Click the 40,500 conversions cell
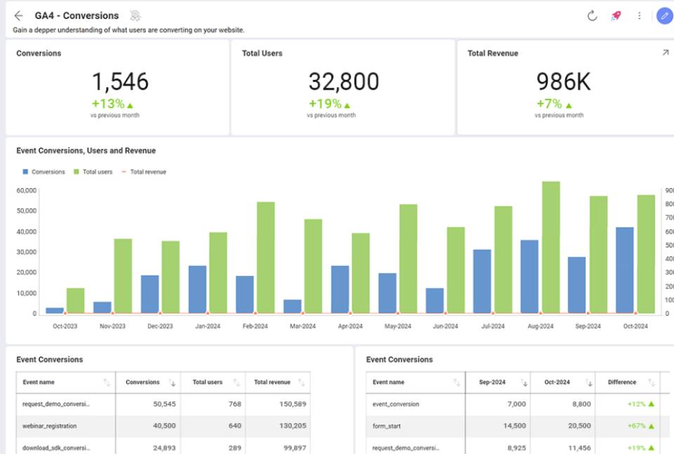This screenshot has width=674, height=454. pyautogui.click(x=164, y=426)
